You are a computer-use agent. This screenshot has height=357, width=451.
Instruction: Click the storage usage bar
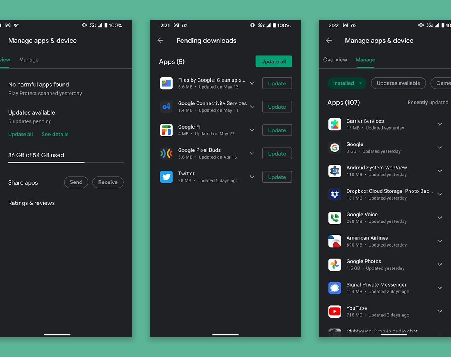66,162
